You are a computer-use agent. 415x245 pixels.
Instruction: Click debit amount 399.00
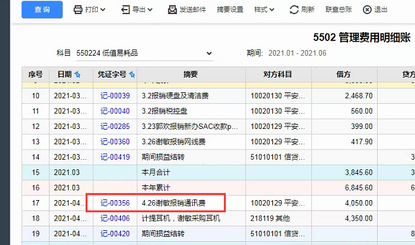362,126
